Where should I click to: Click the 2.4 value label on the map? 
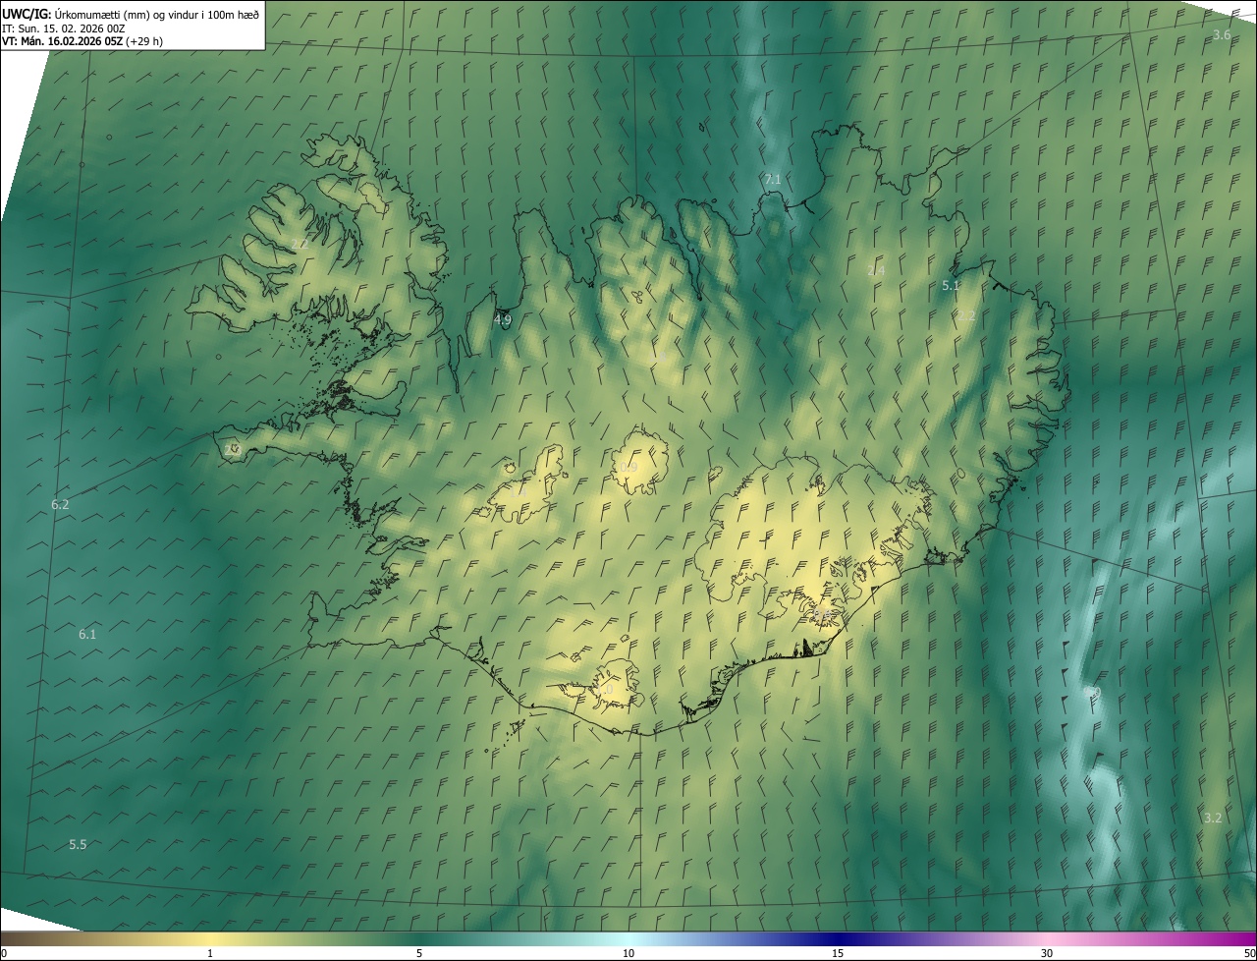pos(876,270)
